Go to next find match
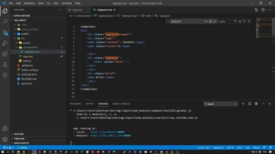This screenshot has height=154, width=275. 240,21
